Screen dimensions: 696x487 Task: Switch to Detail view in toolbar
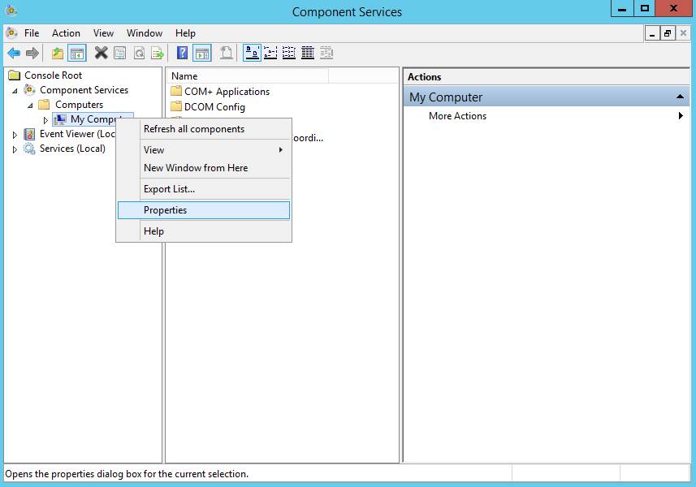click(308, 54)
